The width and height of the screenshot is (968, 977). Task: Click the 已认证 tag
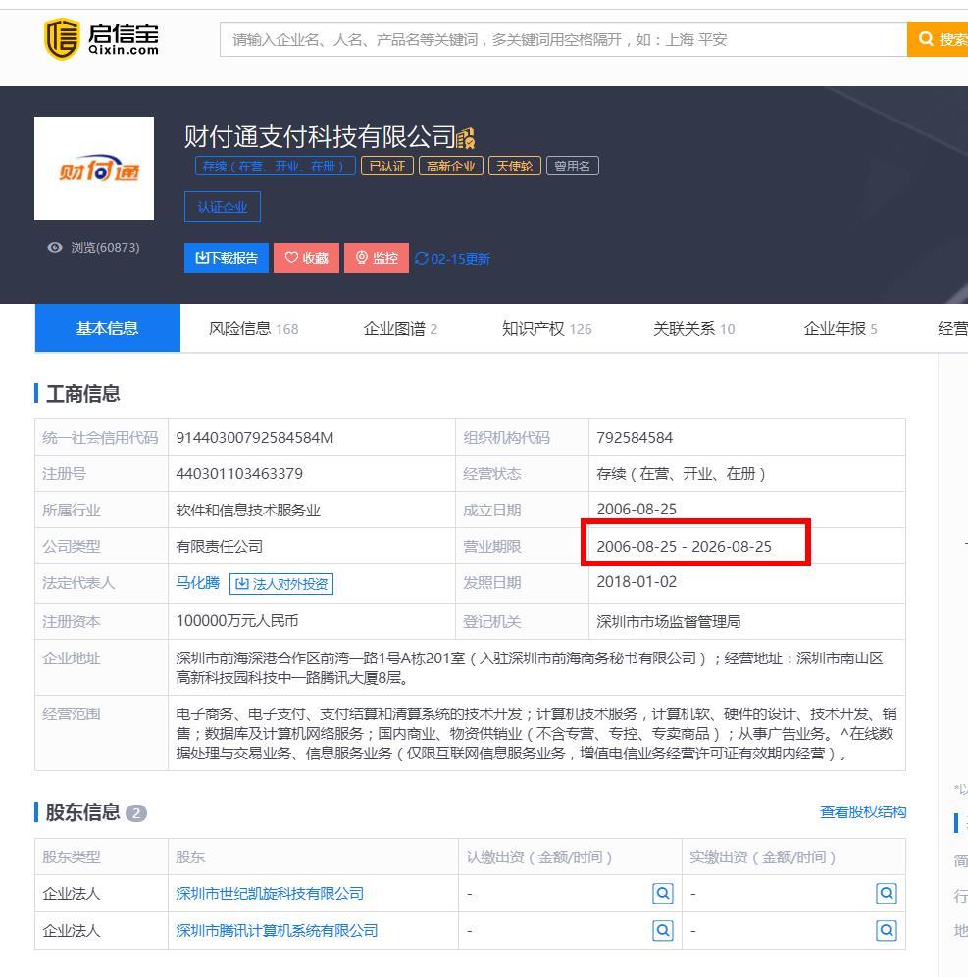coord(387,166)
